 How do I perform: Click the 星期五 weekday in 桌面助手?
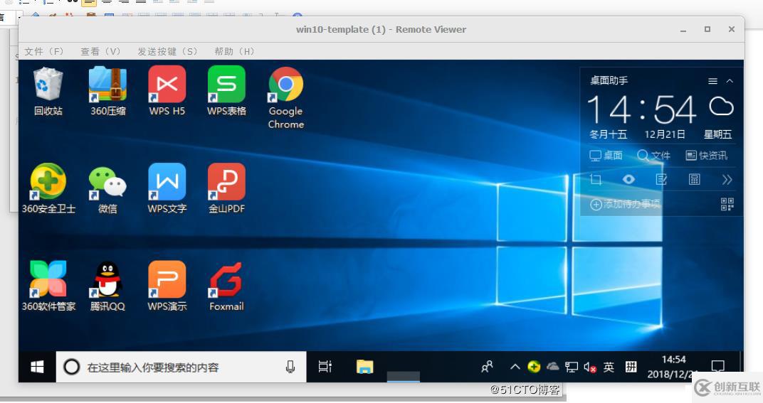(717, 134)
